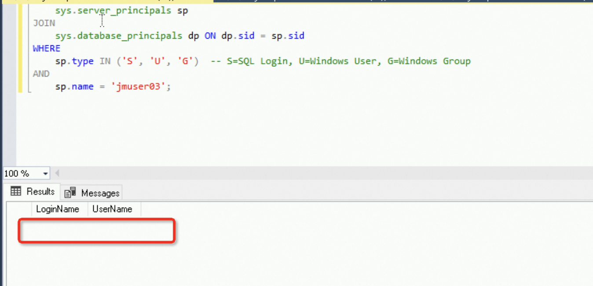This screenshot has width=593, height=286.
Task: Open the 100 % zoom level dropdown
Action: pyautogui.click(x=46, y=174)
